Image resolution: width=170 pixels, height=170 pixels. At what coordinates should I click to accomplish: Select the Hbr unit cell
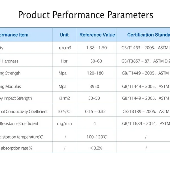[64, 61]
